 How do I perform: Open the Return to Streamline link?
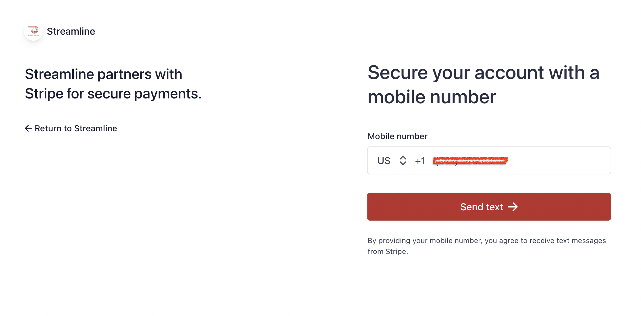pyautogui.click(x=71, y=128)
